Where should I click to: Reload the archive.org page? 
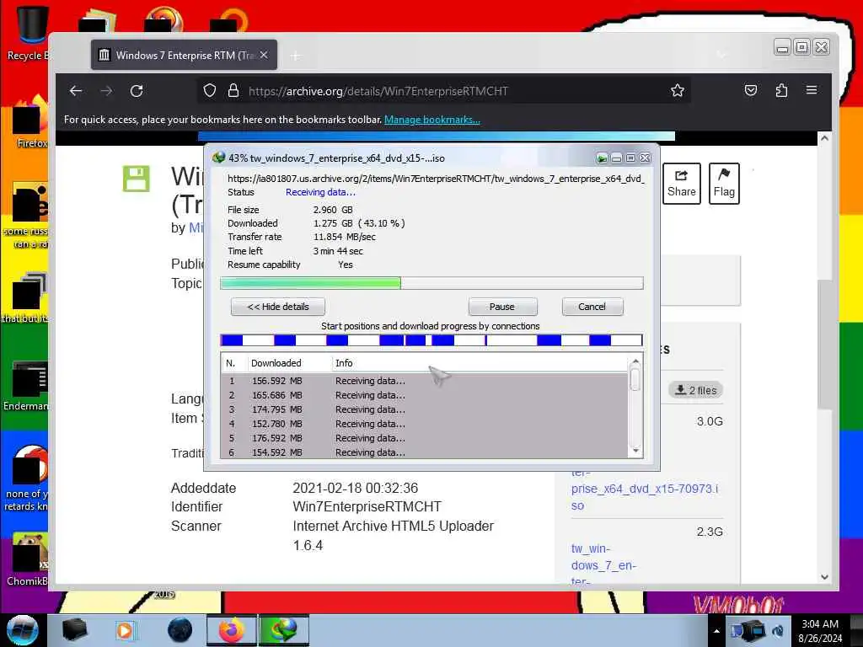tap(137, 91)
